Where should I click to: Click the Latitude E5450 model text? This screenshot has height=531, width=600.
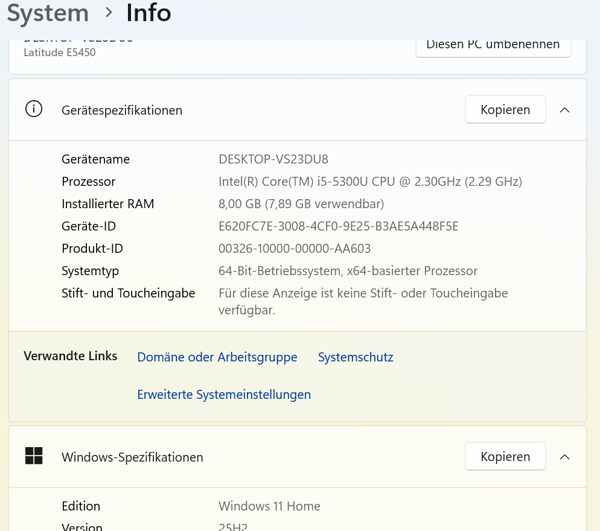[x=60, y=52]
